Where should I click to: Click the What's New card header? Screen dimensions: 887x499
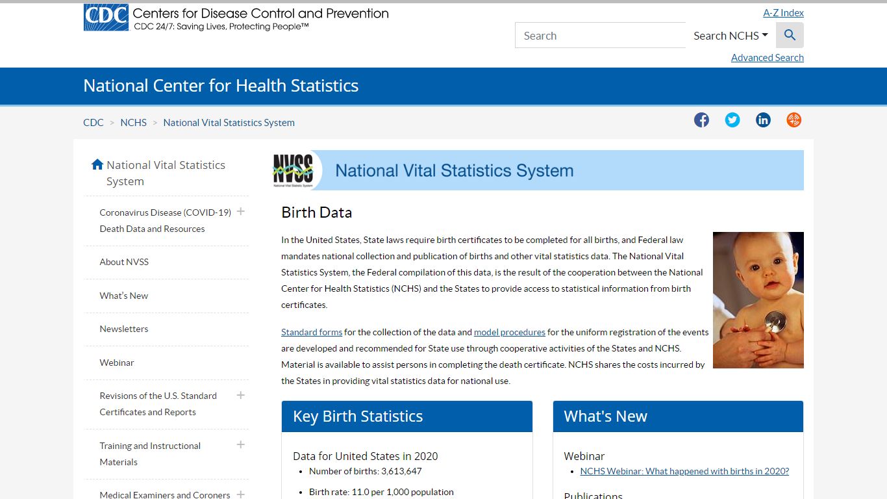tap(678, 416)
